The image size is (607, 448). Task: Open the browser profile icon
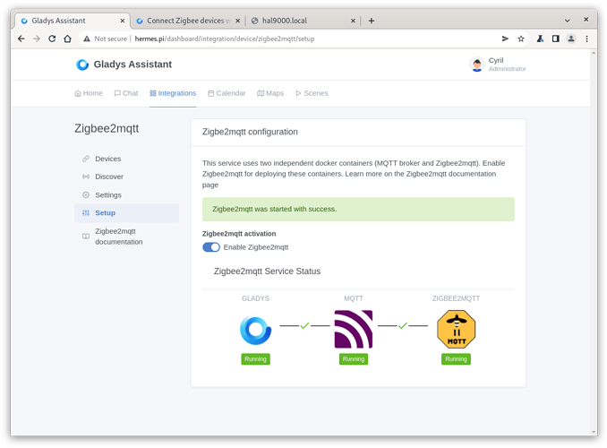[x=571, y=39]
